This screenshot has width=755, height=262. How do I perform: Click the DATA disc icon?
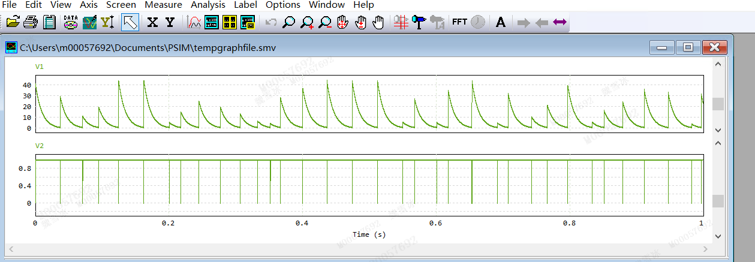pos(71,23)
